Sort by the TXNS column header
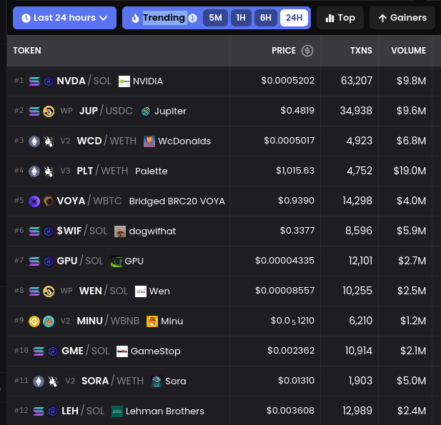 (361, 51)
